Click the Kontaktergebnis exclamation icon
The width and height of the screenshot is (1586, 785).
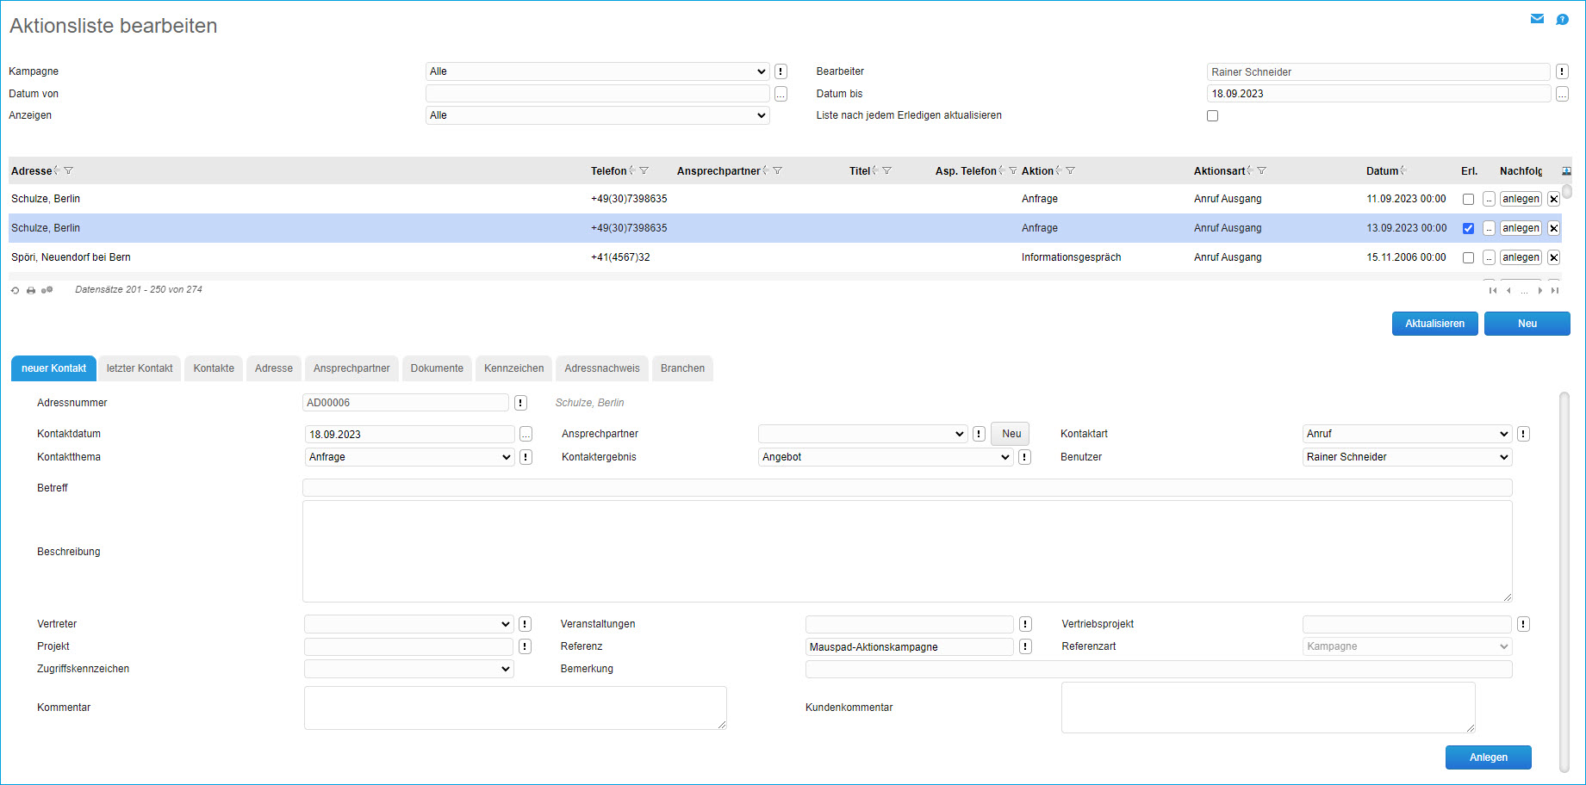(1024, 457)
